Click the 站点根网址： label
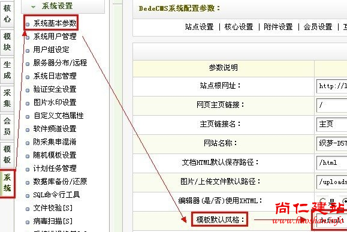The image size is (347, 232). pos(221,86)
